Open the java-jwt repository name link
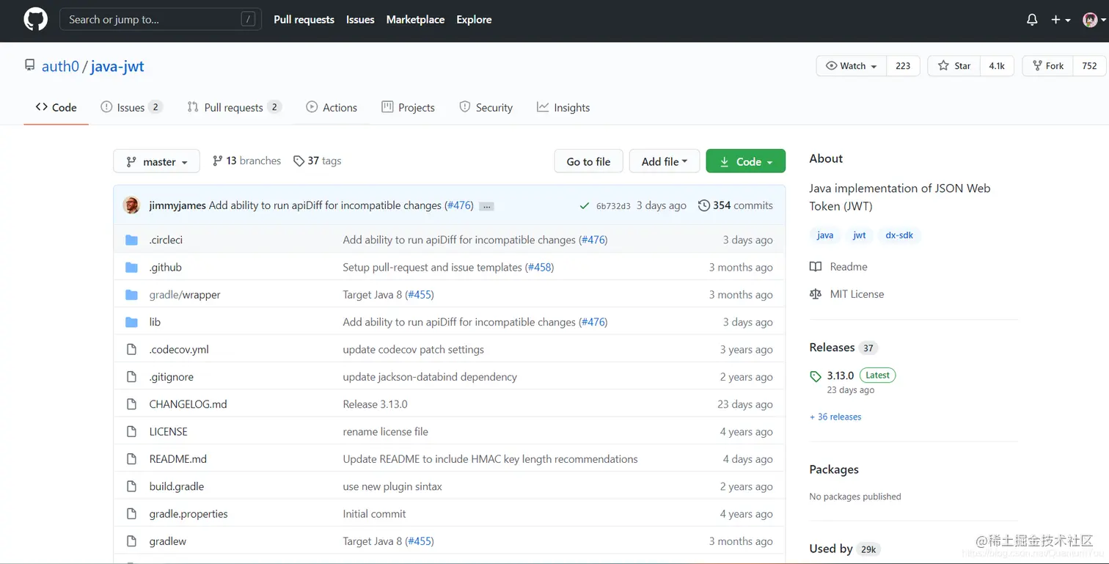 pos(117,66)
